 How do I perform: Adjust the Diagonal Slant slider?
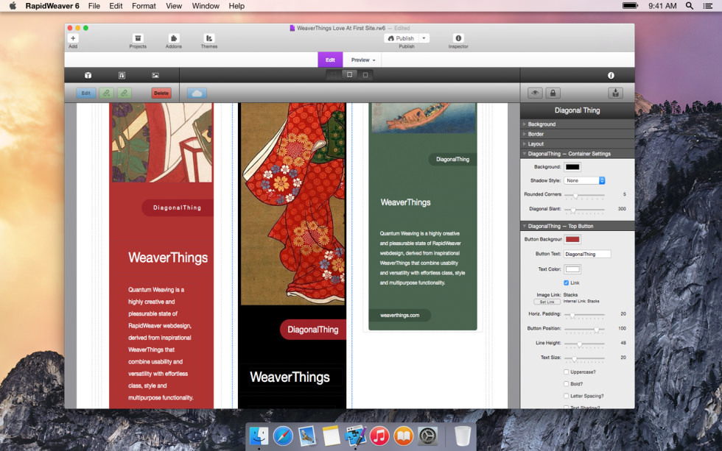(x=584, y=210)
